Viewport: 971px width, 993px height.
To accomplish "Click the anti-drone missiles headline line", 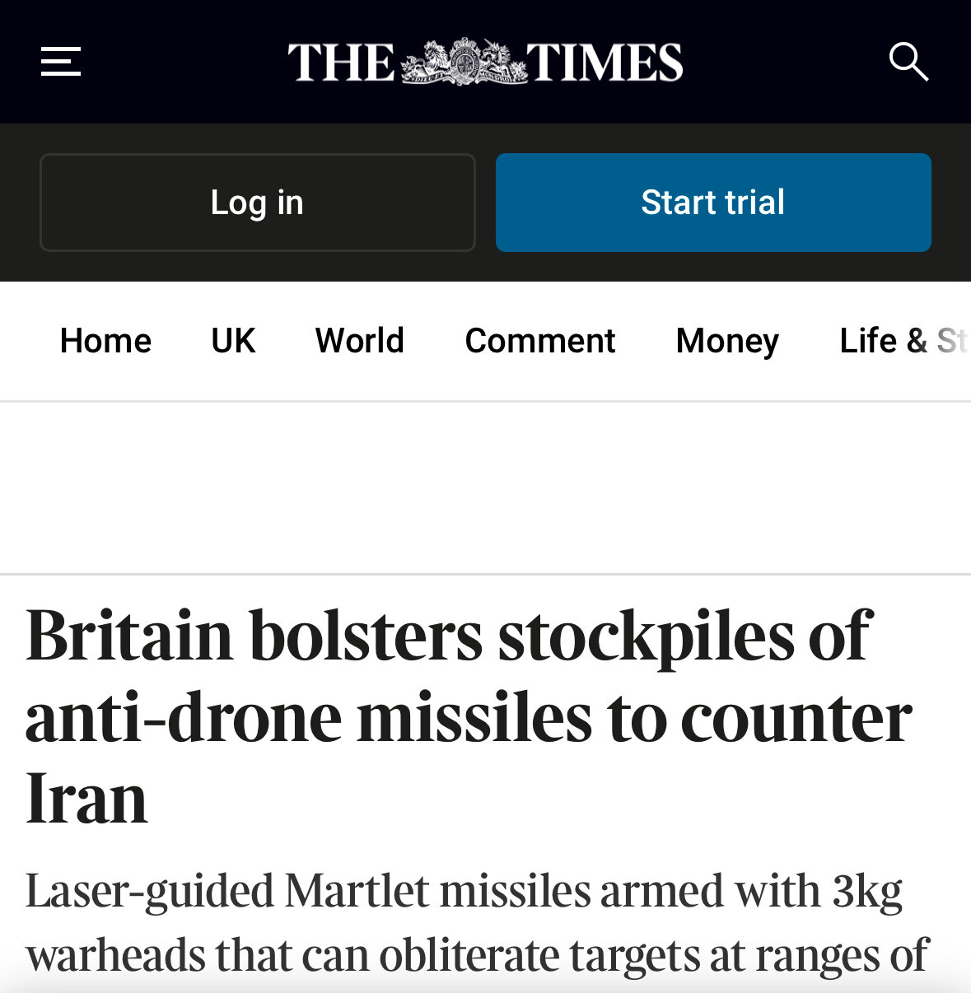I will [x=469, y=716].
